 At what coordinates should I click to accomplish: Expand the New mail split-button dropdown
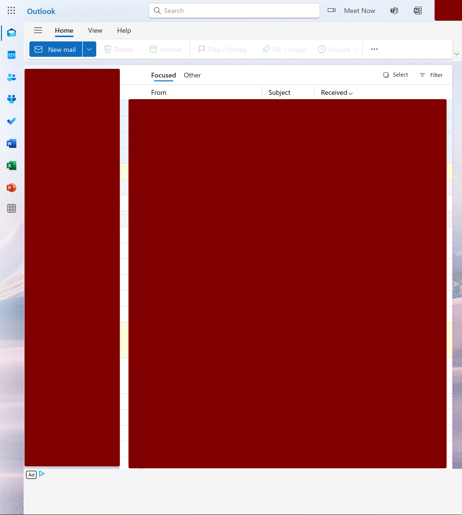coord(90,49)
